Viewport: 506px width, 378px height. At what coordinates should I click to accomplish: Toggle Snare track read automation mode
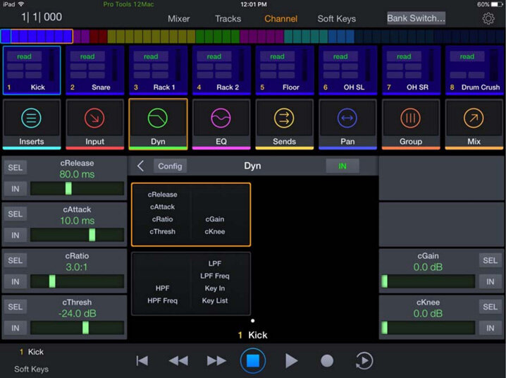click(87, 56)
